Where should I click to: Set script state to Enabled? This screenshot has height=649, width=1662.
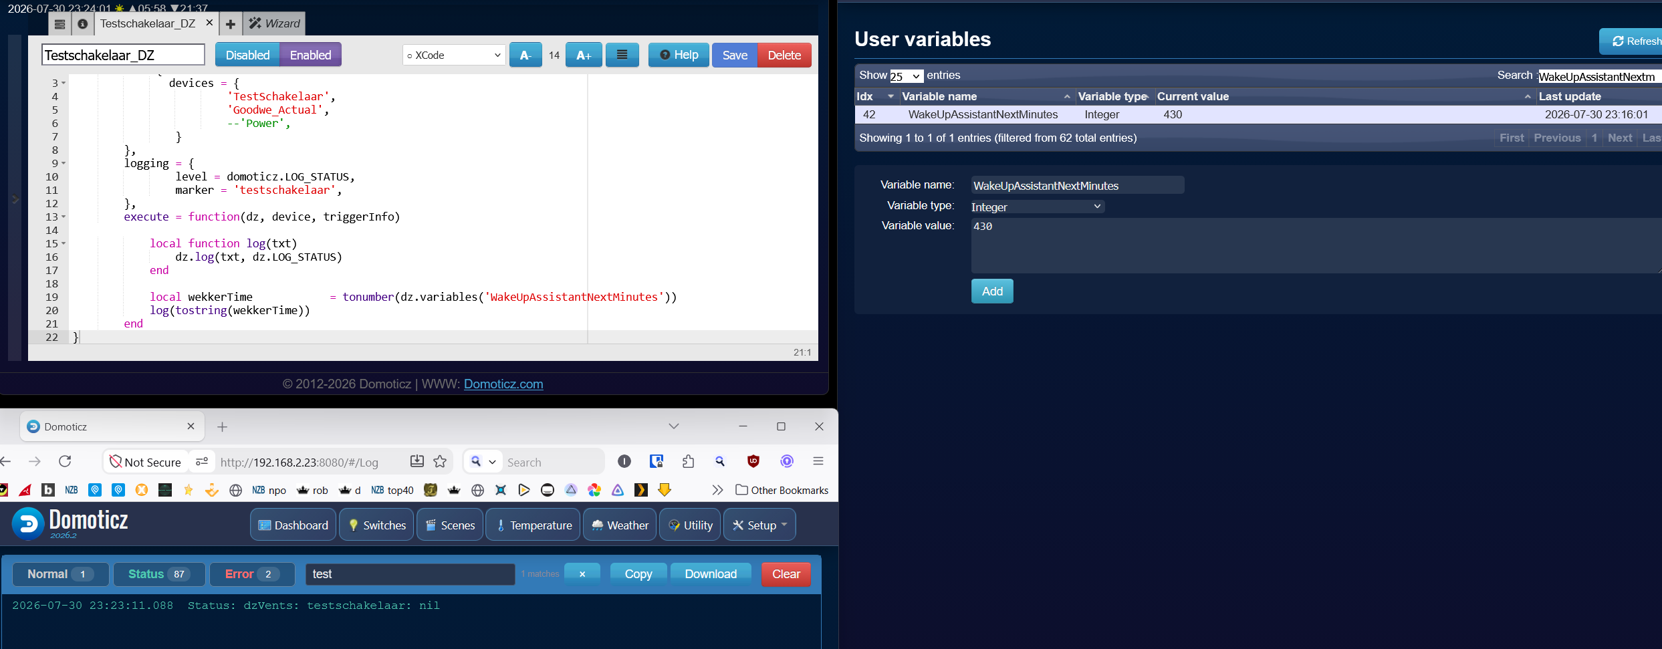point(310,55)
